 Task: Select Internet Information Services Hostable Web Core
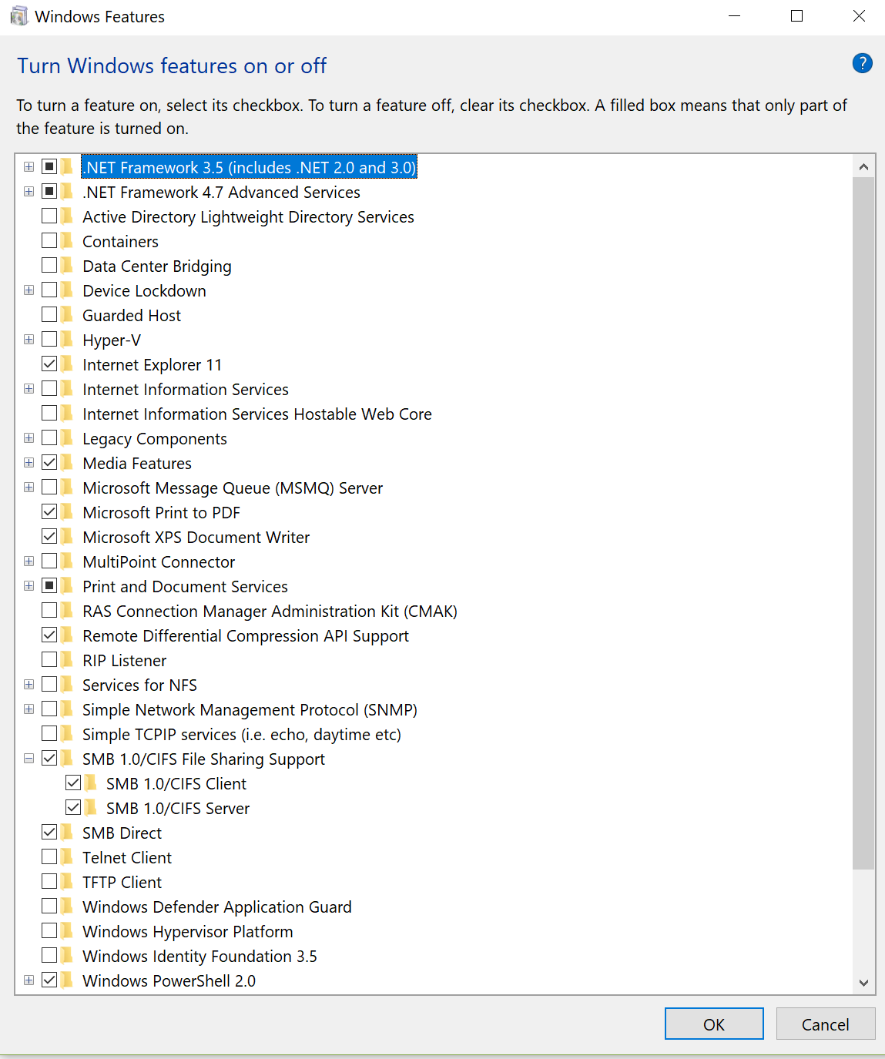[x=257, y=414]
